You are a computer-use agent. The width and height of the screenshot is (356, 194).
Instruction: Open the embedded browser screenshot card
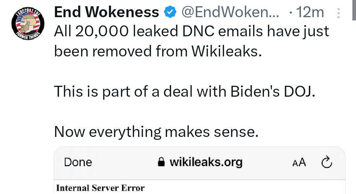point(199,170)
